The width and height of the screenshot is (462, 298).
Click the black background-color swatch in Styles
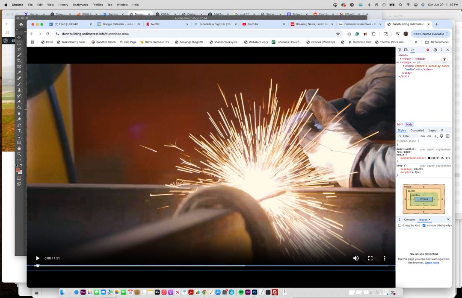click(x=429, y=158)
